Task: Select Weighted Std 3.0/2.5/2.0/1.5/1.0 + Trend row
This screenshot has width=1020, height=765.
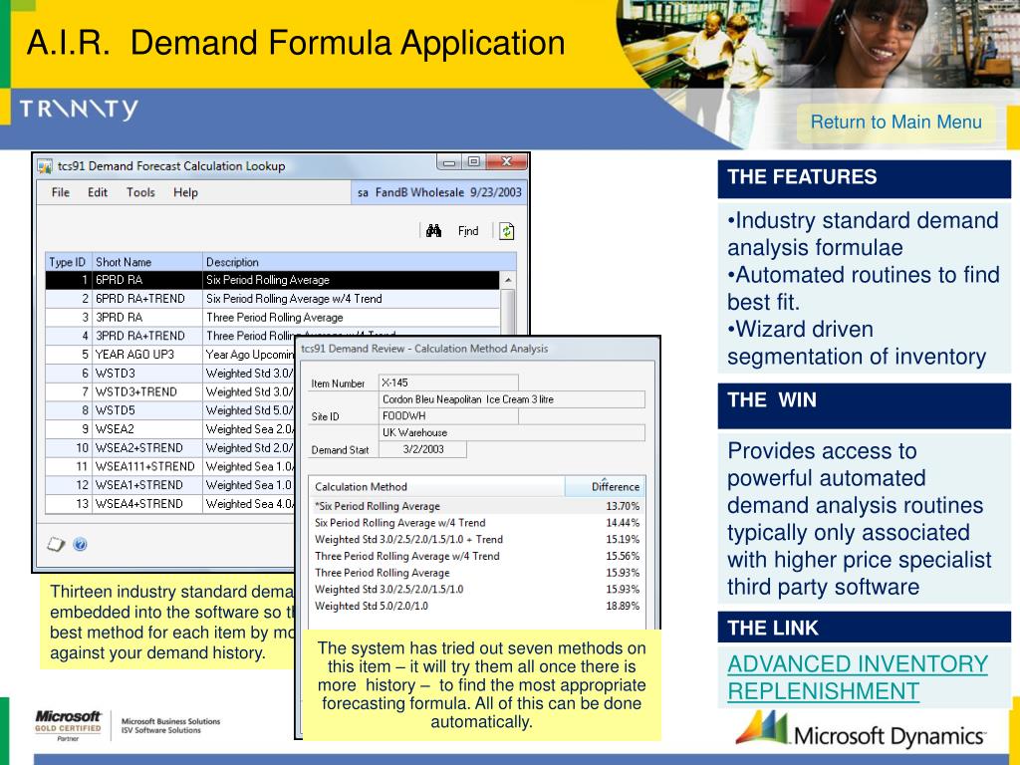Action: point(477,539)
